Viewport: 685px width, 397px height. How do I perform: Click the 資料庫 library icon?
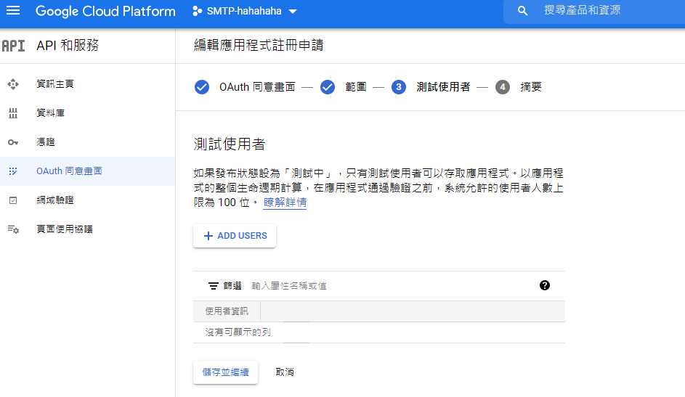pos(13,113)
